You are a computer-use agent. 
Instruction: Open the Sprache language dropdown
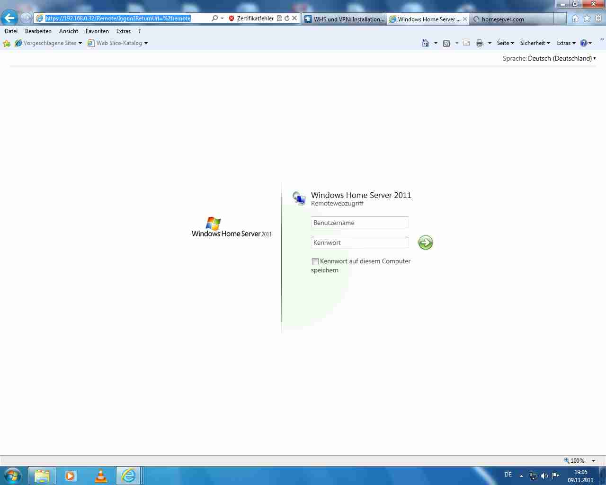point(562,58)
